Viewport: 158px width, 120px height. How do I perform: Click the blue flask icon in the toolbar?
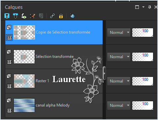pyautogui.click(x=72, y=16)
